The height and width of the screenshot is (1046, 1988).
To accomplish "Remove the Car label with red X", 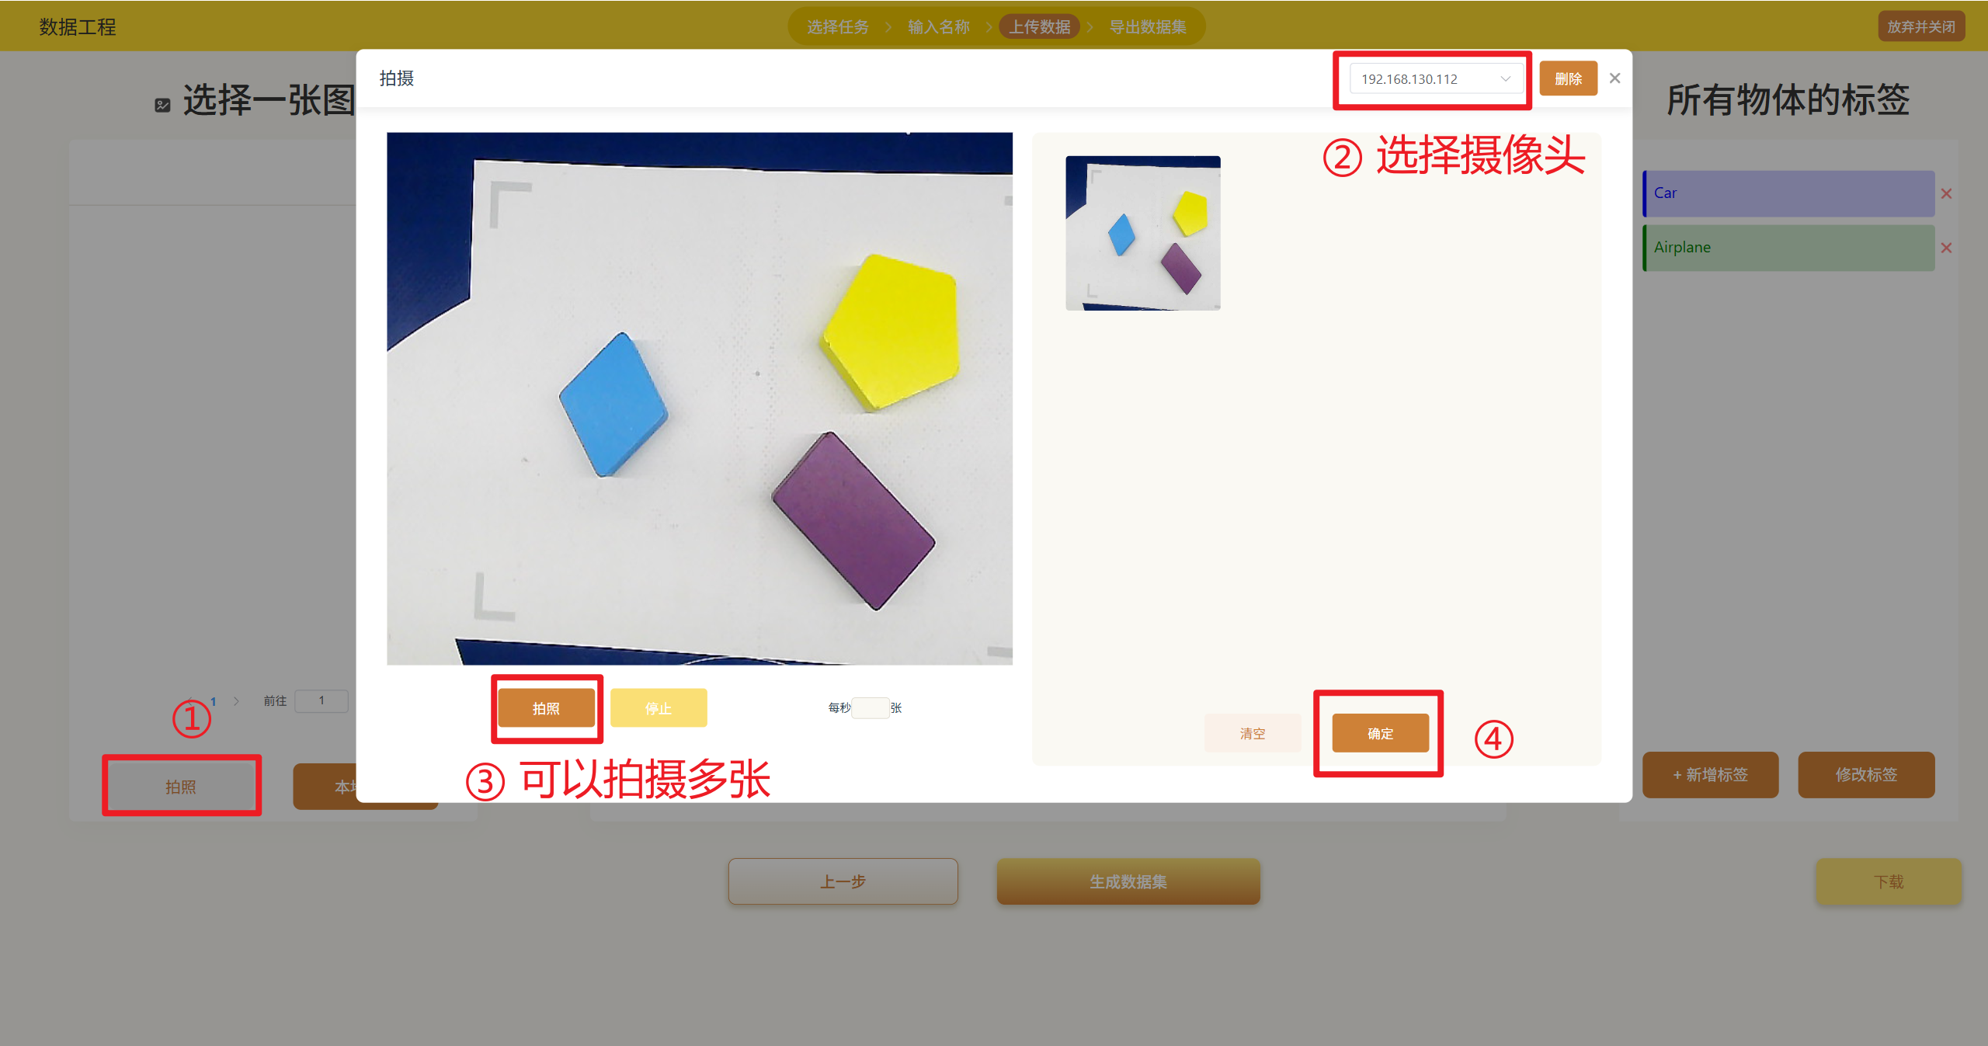I will click(1946, 194).
